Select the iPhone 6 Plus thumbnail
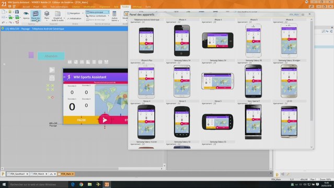The height and width of the screenshot is (188, 334). tap(146, 81)
